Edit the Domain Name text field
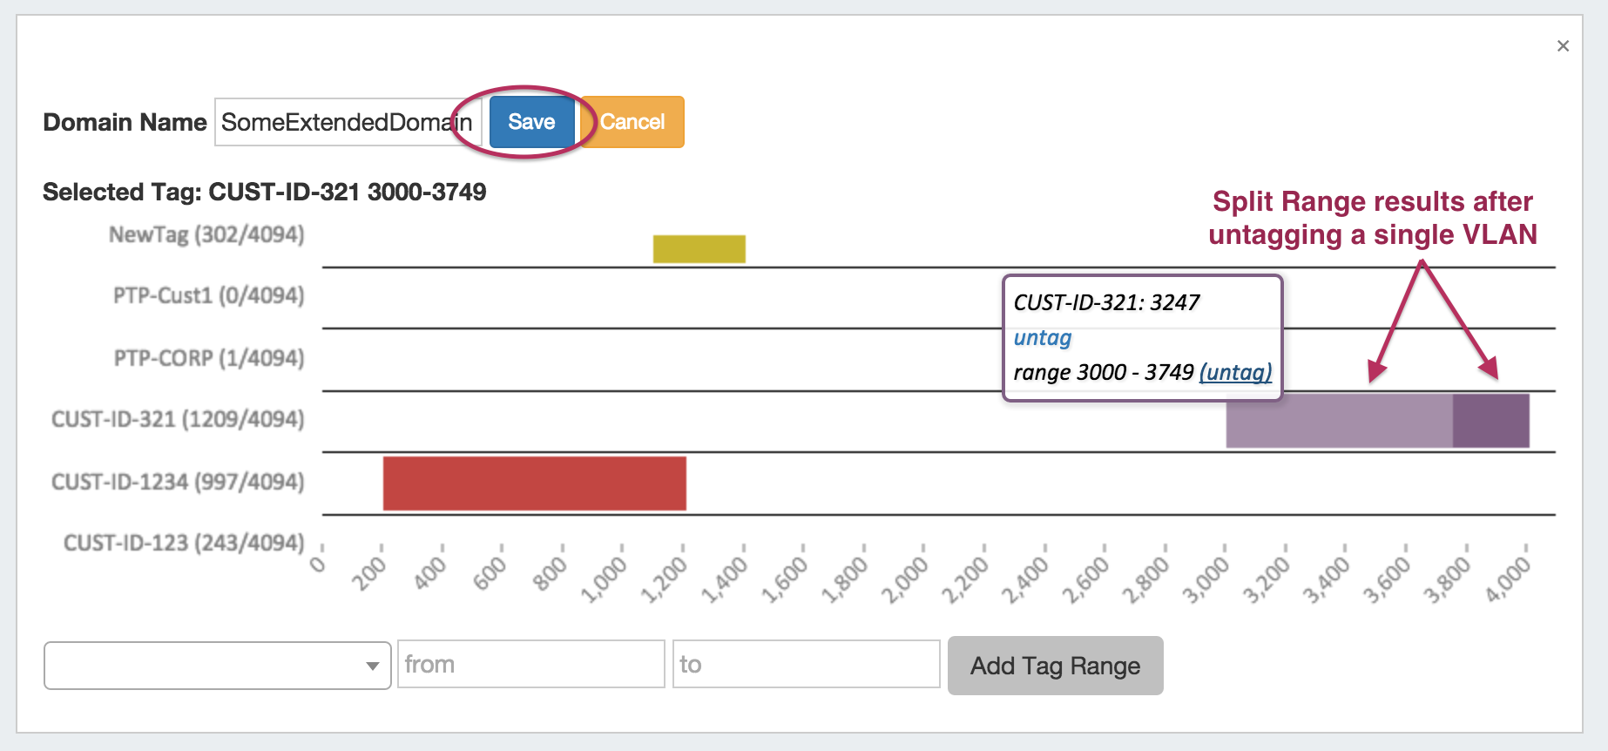Screen dimensions: 1608x751 [x=347, y=122]
